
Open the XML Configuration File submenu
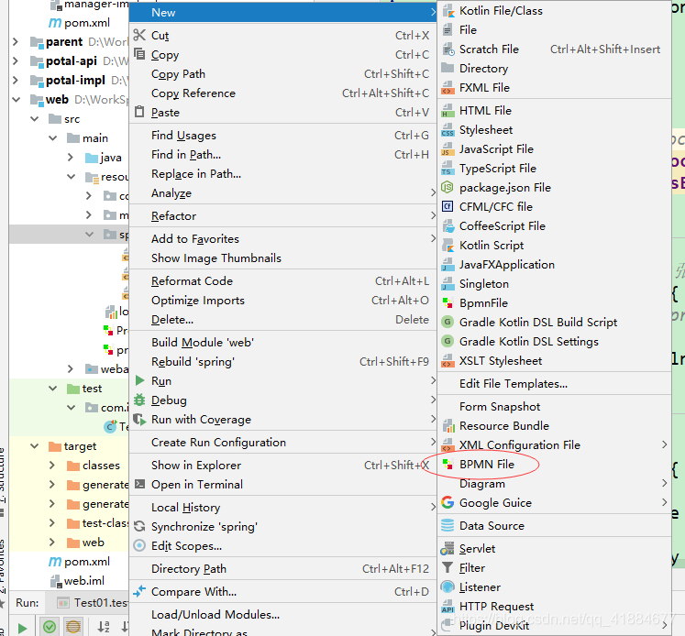[x=554, y=445]
